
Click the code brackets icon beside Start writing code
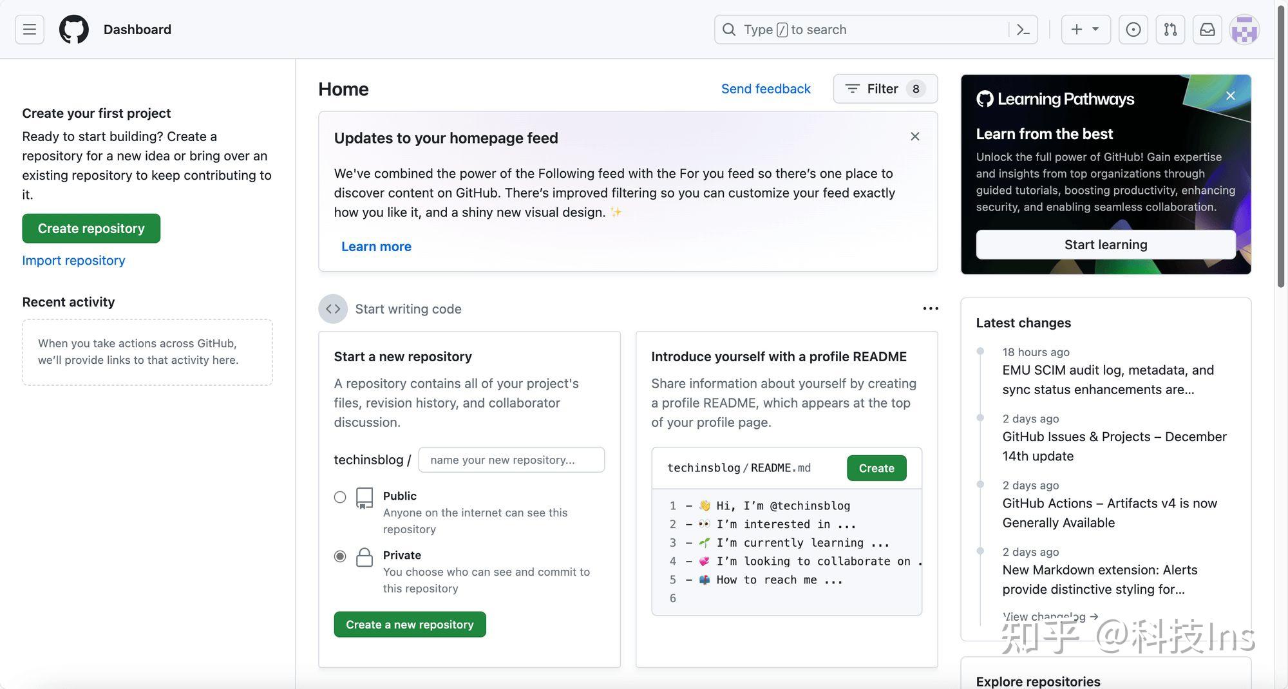pos(332,308)
